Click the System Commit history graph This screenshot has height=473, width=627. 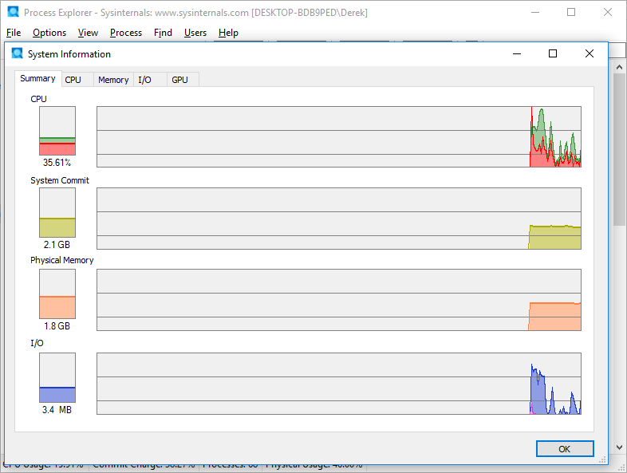(x=339, y=219)
